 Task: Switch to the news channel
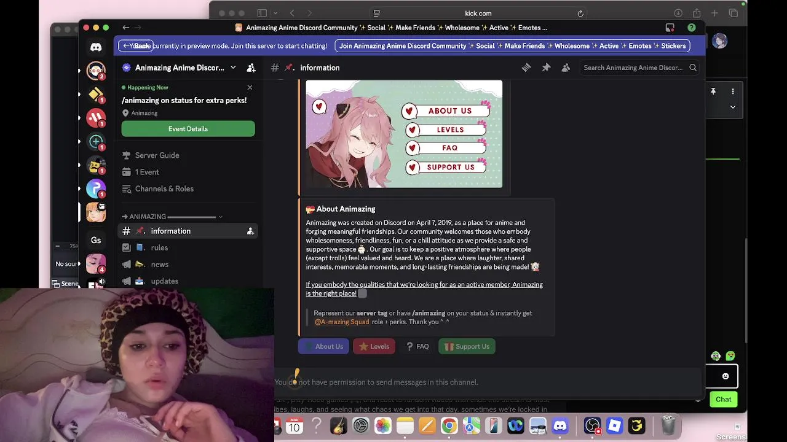(x=188, y=264)
